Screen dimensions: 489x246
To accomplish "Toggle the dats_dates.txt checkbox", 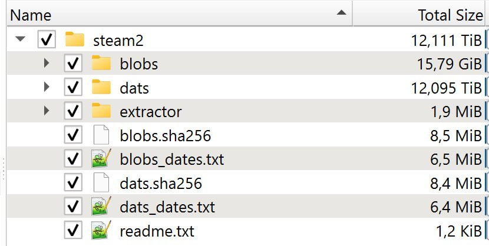I will tap(73, 206).
